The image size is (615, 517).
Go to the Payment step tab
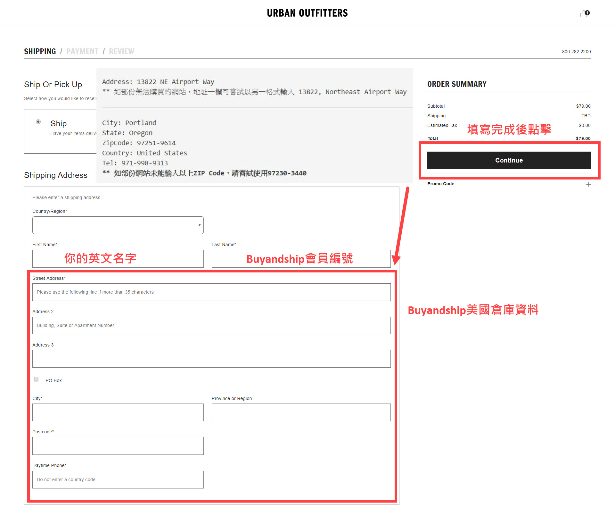(x=82, y=52)
